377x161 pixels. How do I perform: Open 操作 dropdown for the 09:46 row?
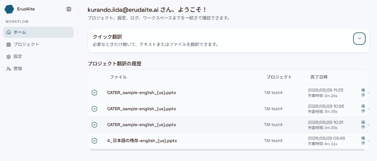tap(365, 141)
